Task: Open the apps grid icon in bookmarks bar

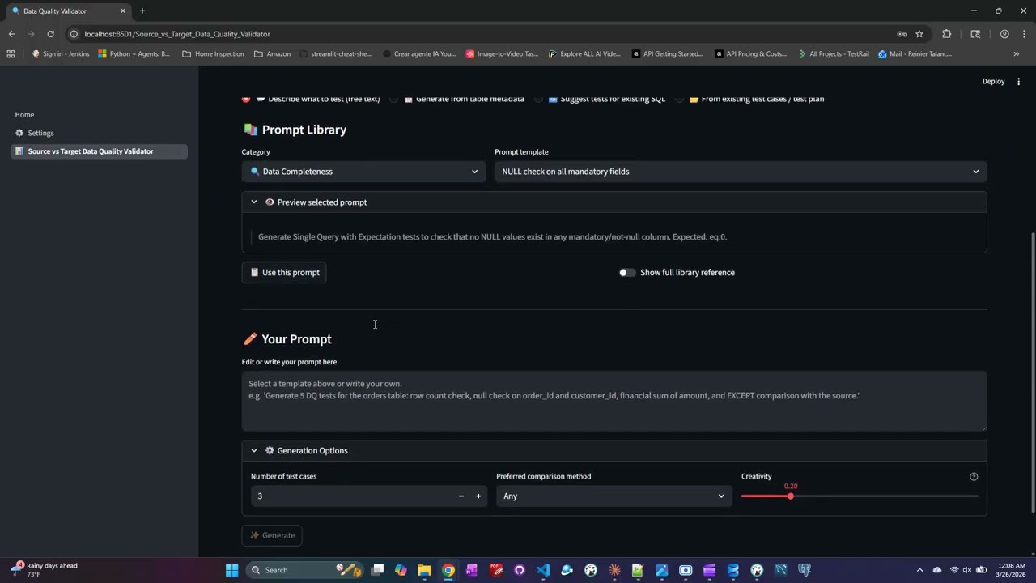Action: (x=11, y=54)
